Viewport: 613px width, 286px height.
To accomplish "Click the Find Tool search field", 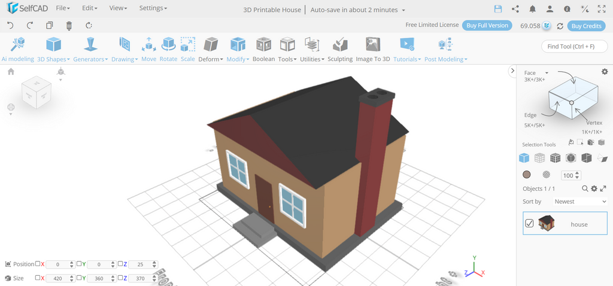I will (574, 46).
